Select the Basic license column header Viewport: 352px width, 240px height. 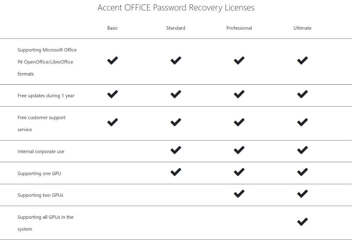[113, 28]
